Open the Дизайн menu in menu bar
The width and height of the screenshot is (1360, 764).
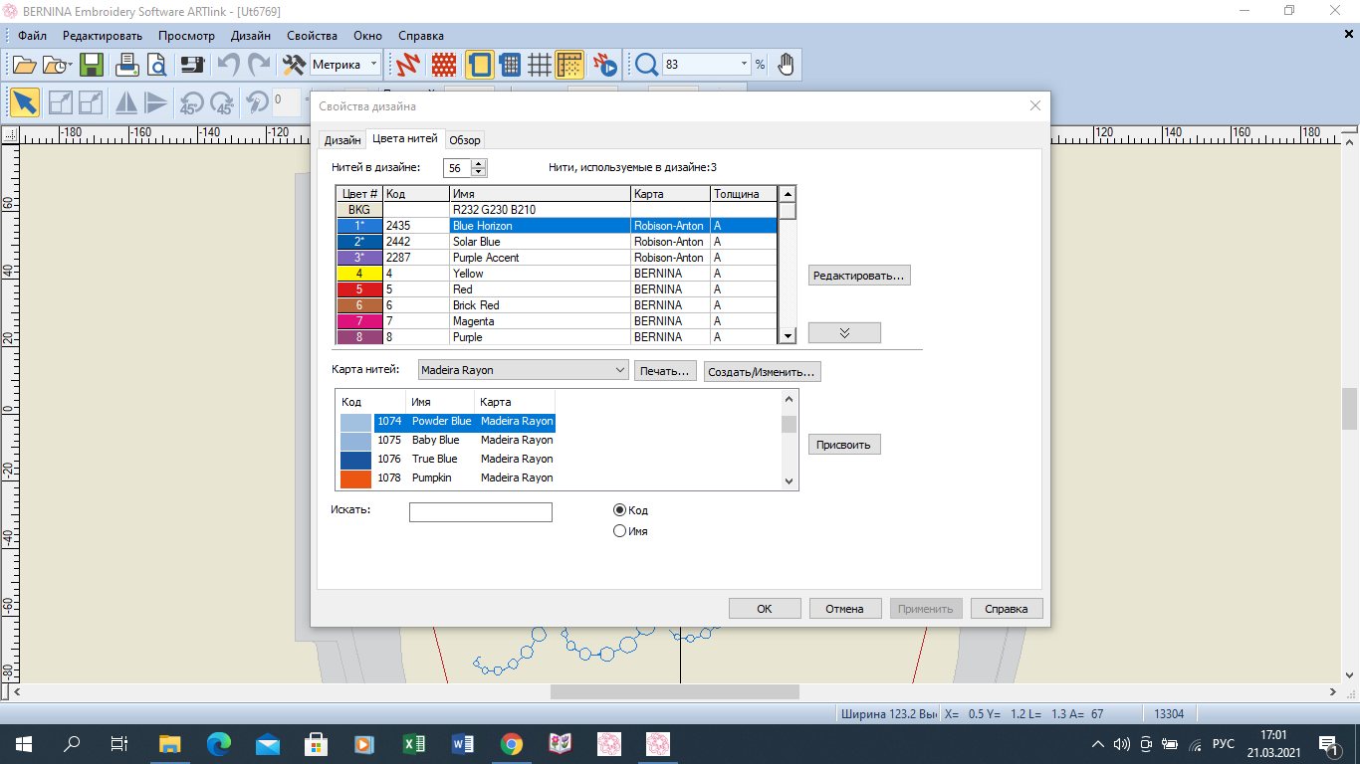click(x=251, y=35)
